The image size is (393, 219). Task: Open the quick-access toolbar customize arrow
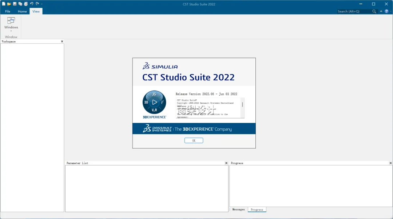[41, 4]
